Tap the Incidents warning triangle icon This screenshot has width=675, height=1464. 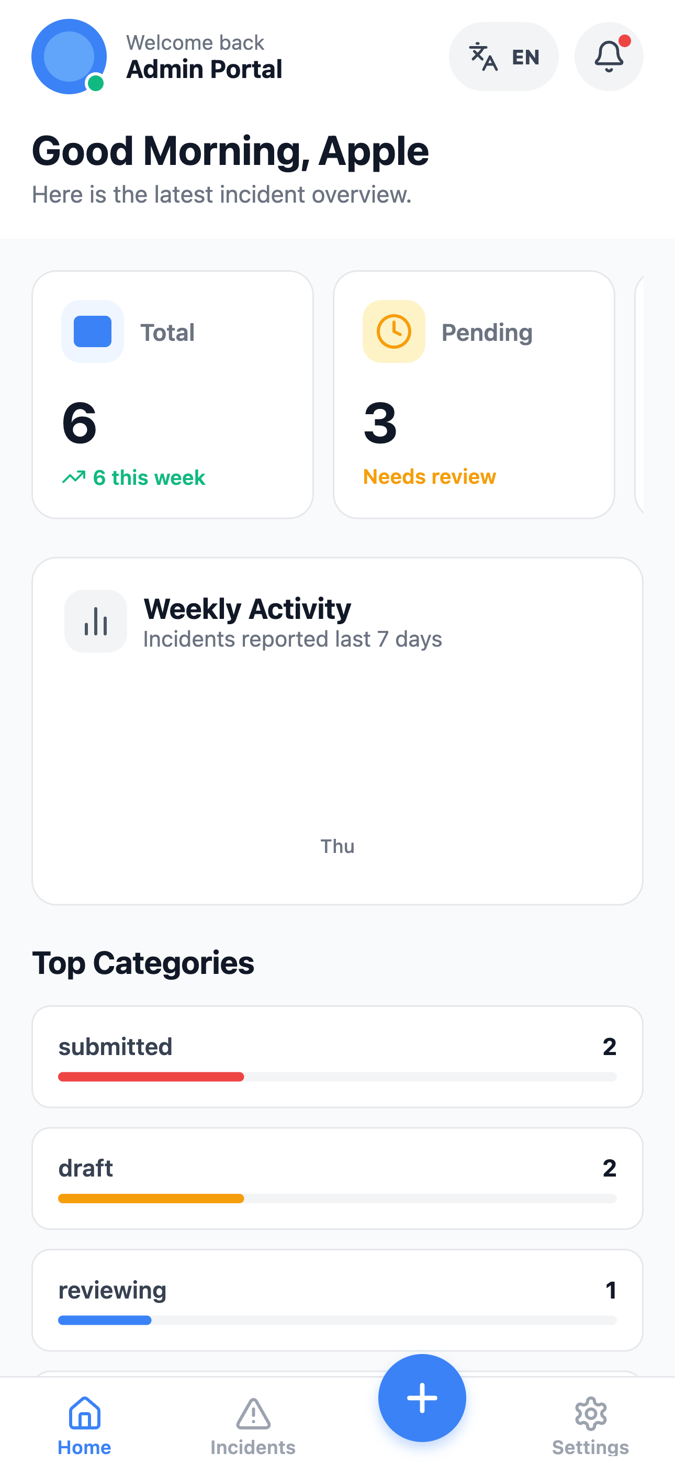253,1413
